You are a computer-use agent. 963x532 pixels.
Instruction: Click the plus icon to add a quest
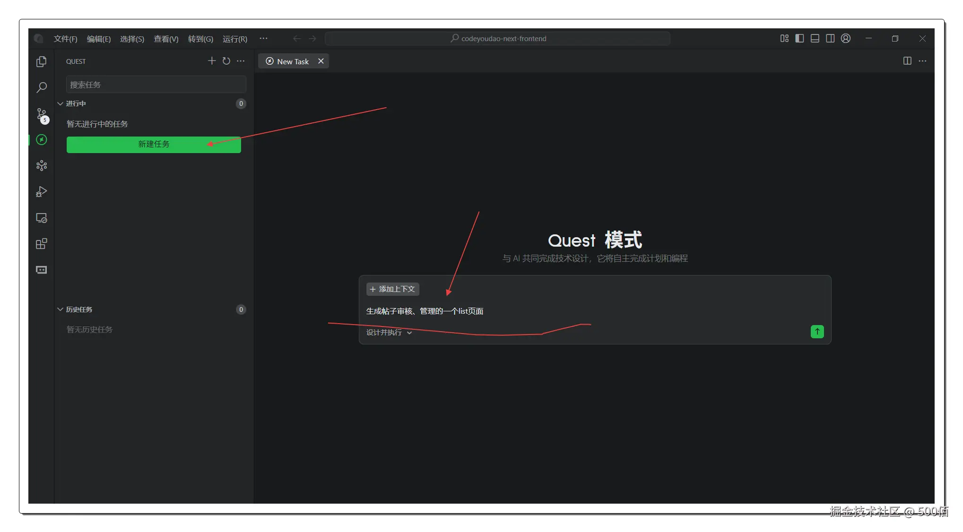212,61
